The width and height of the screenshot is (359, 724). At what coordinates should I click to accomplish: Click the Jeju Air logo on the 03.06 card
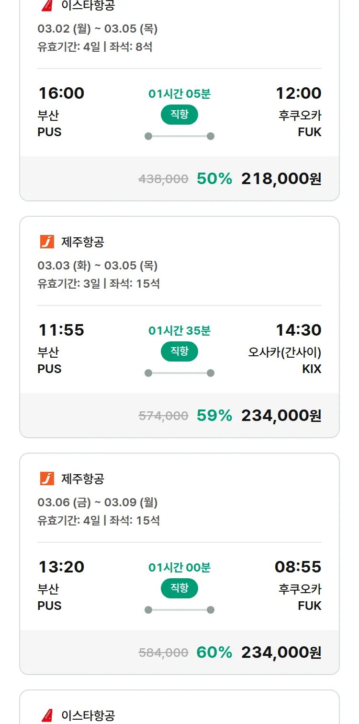point(47,479)
